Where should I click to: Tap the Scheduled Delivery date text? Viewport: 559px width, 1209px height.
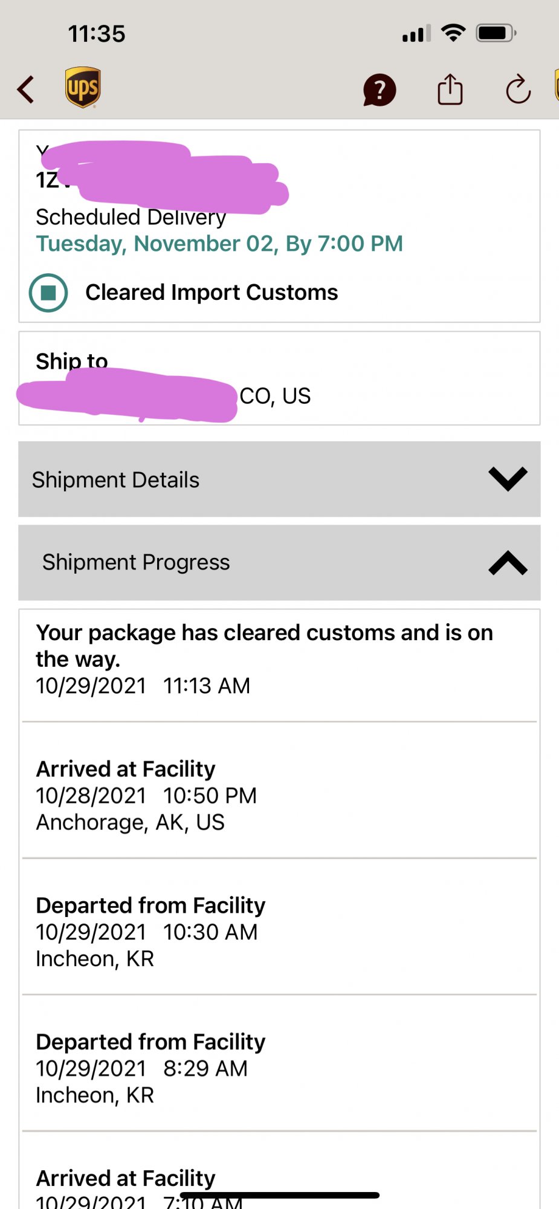[x=219, y=244]
